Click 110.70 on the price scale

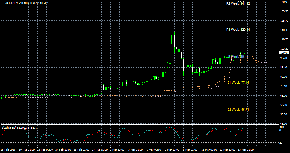(284, 39)
